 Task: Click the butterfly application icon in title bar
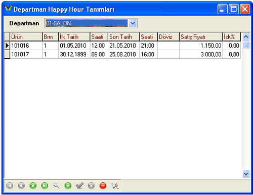[8, 9]
